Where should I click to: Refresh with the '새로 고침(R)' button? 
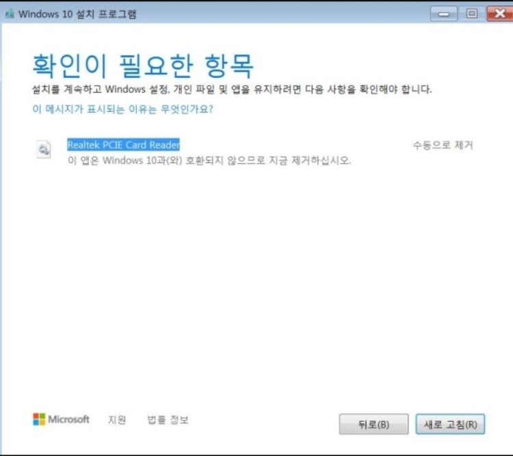click(x=450, y=425)
